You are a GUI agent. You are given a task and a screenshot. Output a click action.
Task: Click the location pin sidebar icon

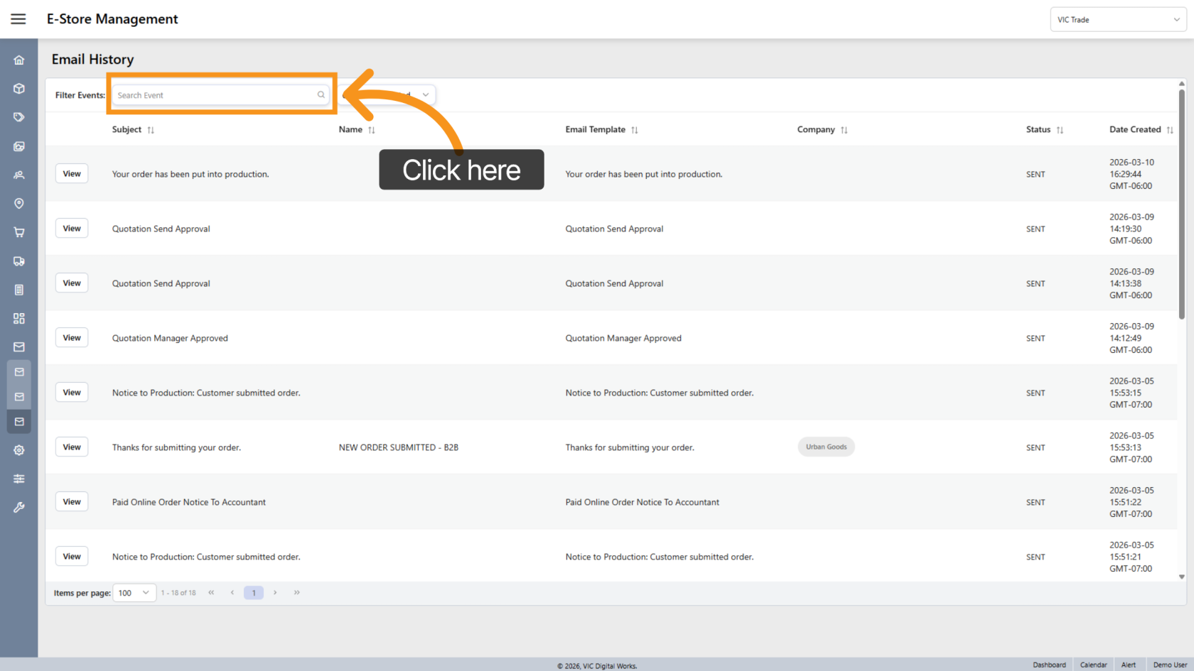point(19,204)
